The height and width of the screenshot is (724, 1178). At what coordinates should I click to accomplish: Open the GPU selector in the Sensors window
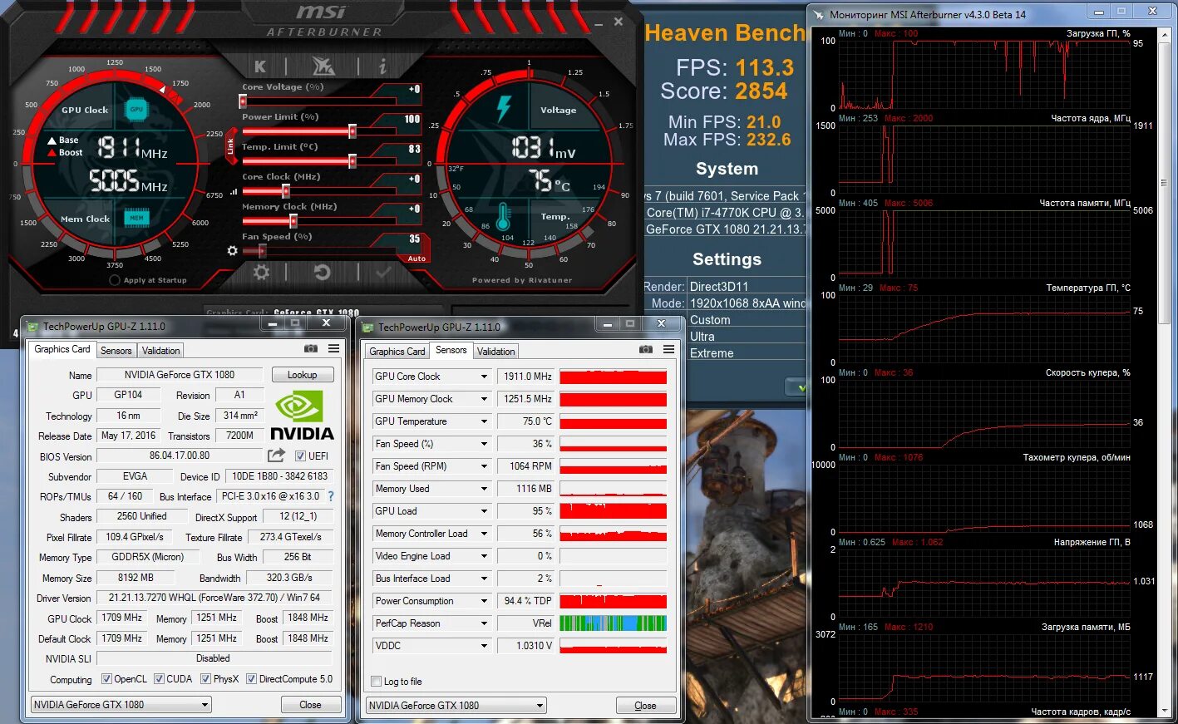pyautogui.click(x=456, y=706)
